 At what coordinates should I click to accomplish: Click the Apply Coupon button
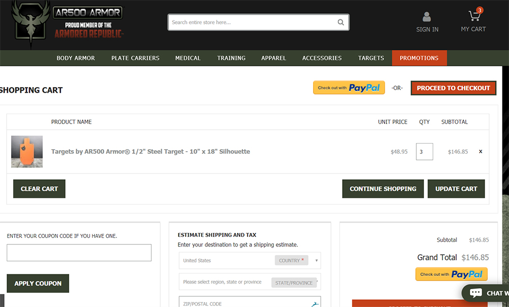click(x=38, y=283)
